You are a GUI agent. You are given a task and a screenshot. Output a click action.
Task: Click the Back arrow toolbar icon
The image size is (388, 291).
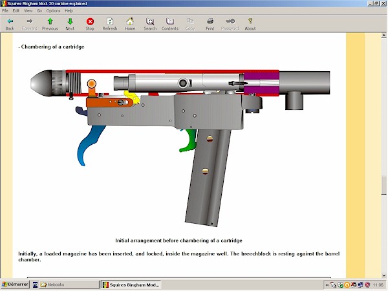click(10, 21)
